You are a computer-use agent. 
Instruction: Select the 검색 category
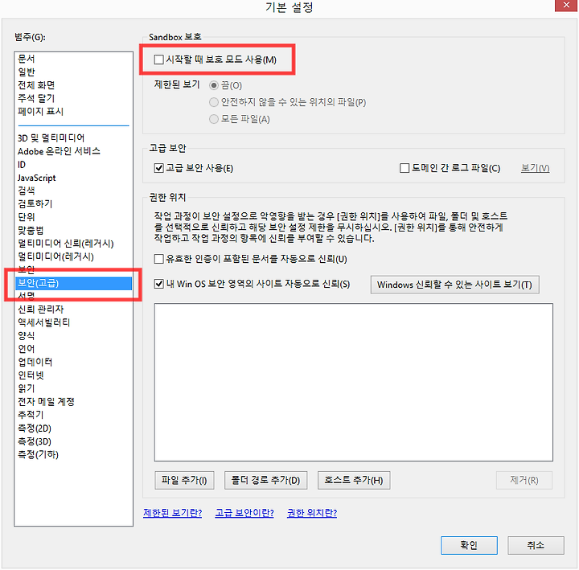point(73,191)
